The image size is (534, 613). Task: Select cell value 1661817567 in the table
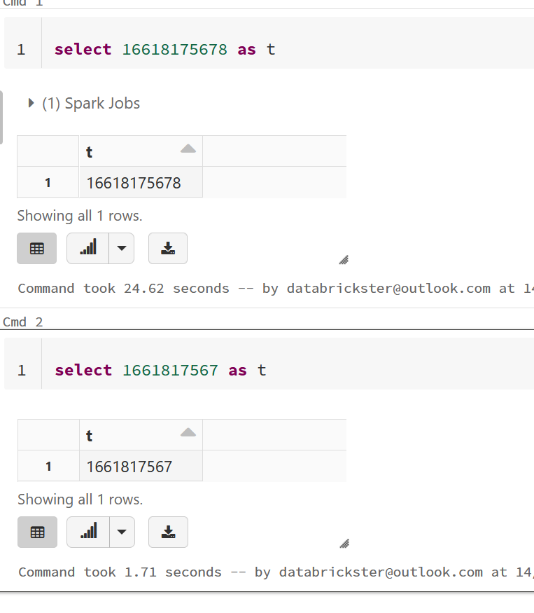[129, 467]
